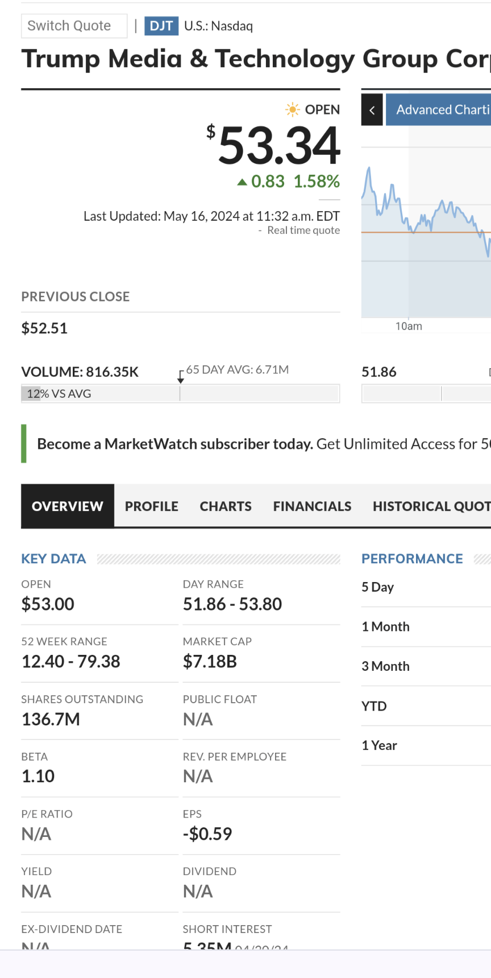Click the sun market-open status icon

pos(292,109)
